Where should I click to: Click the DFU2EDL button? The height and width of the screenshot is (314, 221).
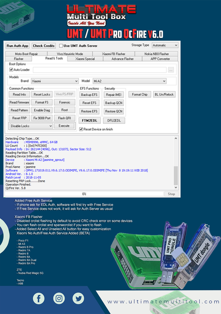click(x=114, y=121)
